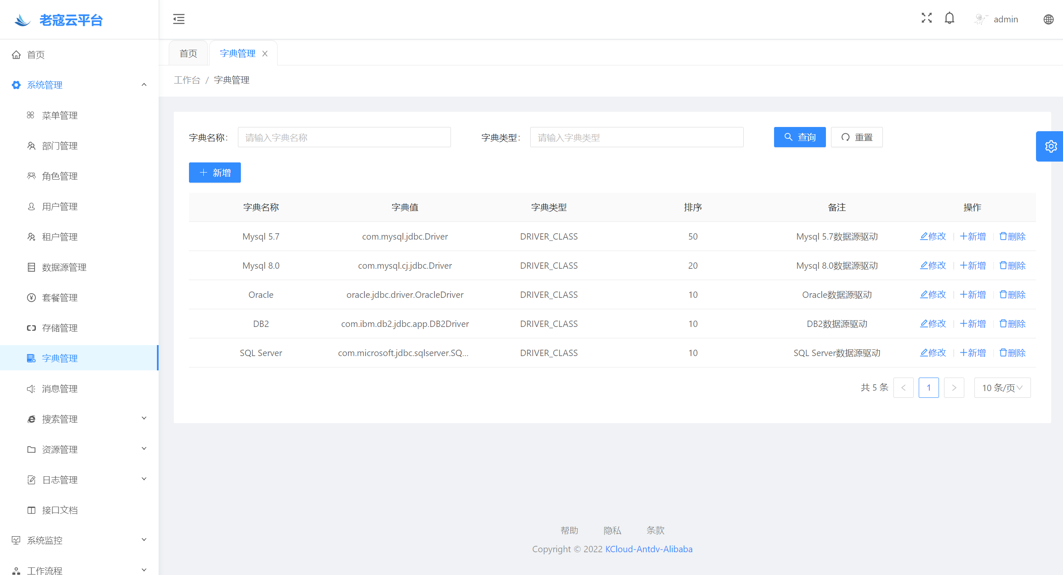Click the delete icon for Oracle row
This screenshot has height=575, width=1063.
pos(1003,294)
